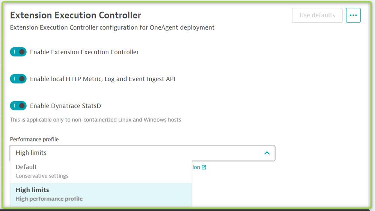Click the Enable local HTTP Metric, Log and Event Ingest API label
The image size is (375, 211).
click(x=102, y=79)
